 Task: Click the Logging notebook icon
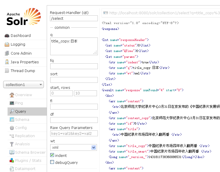click(x=7, y=44)
